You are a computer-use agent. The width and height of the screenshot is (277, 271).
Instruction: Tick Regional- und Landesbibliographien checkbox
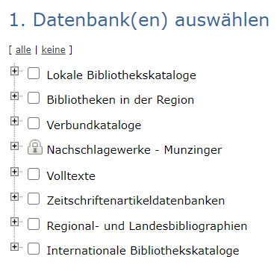click(34, 224)
